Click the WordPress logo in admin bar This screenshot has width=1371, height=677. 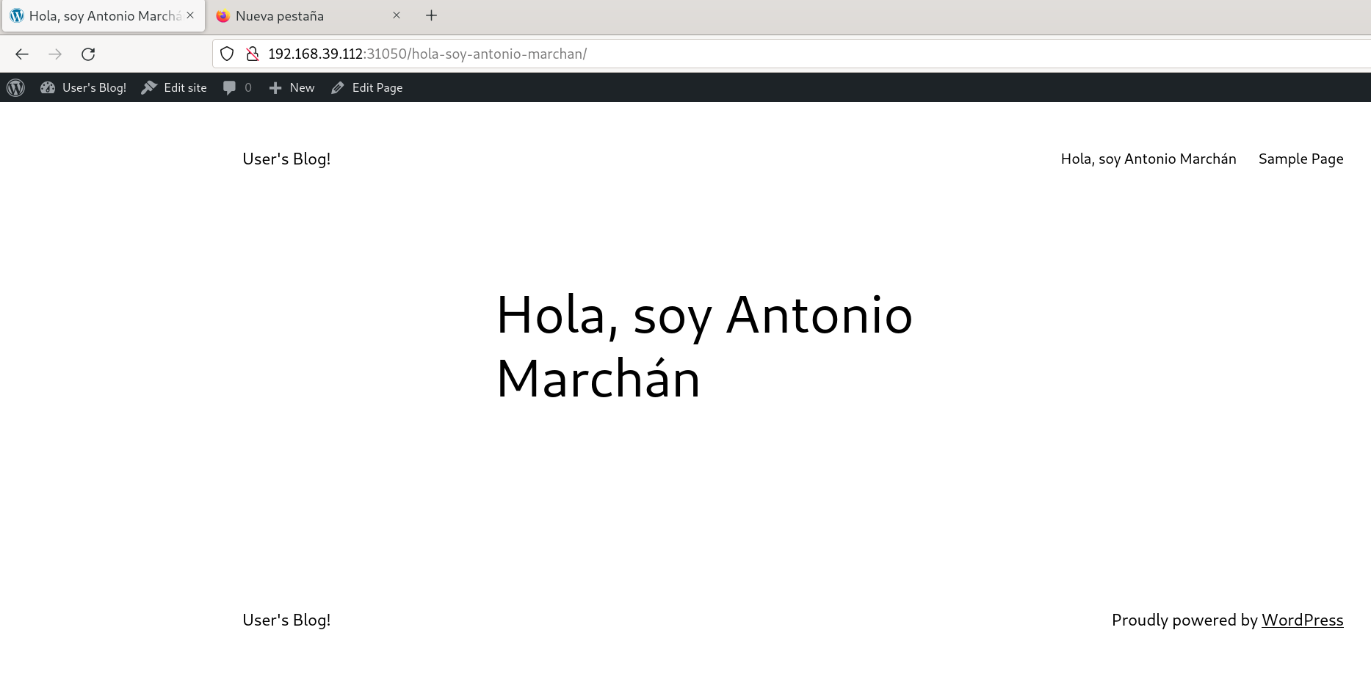[x=15, y=87]
